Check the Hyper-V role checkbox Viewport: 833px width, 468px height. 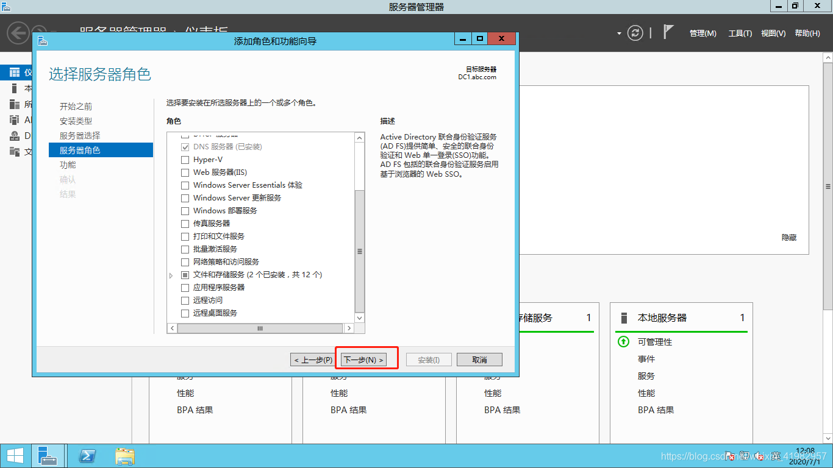click(185, 160)
